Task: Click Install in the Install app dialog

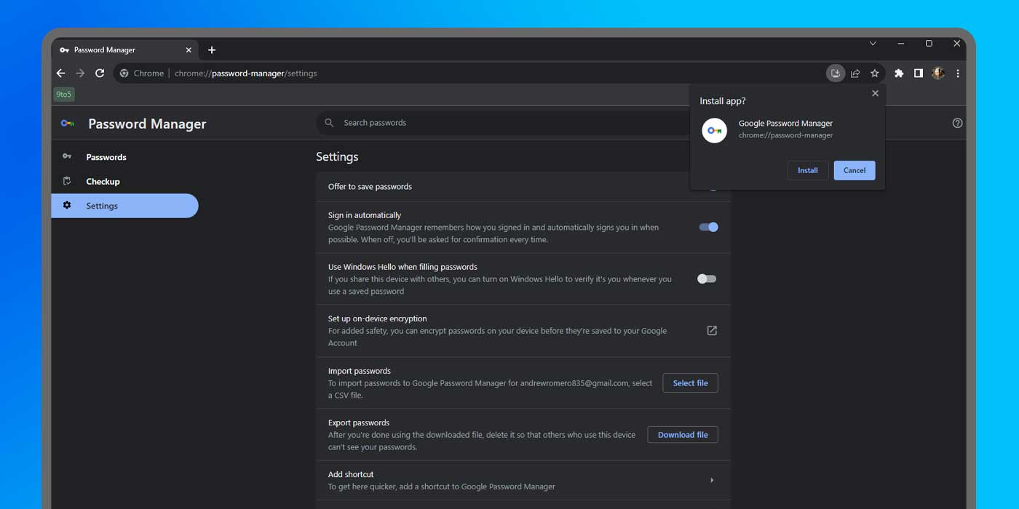Action: click(807, 170)
